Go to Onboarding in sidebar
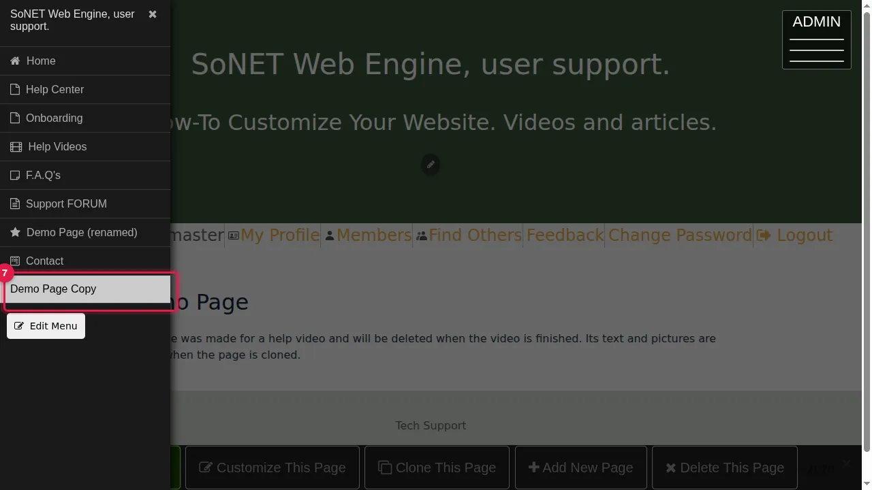 [85, 118]
